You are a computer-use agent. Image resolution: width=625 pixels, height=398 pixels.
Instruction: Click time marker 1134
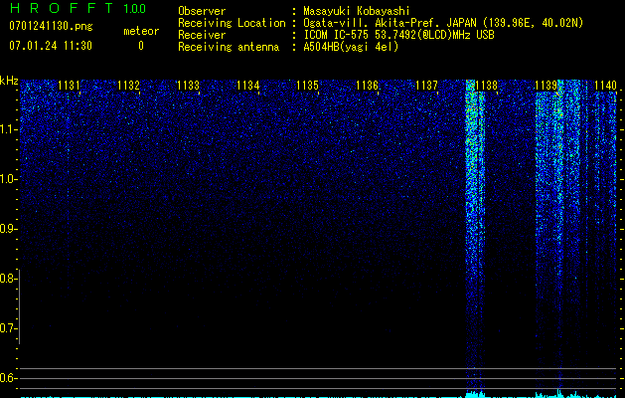(248, 85)
